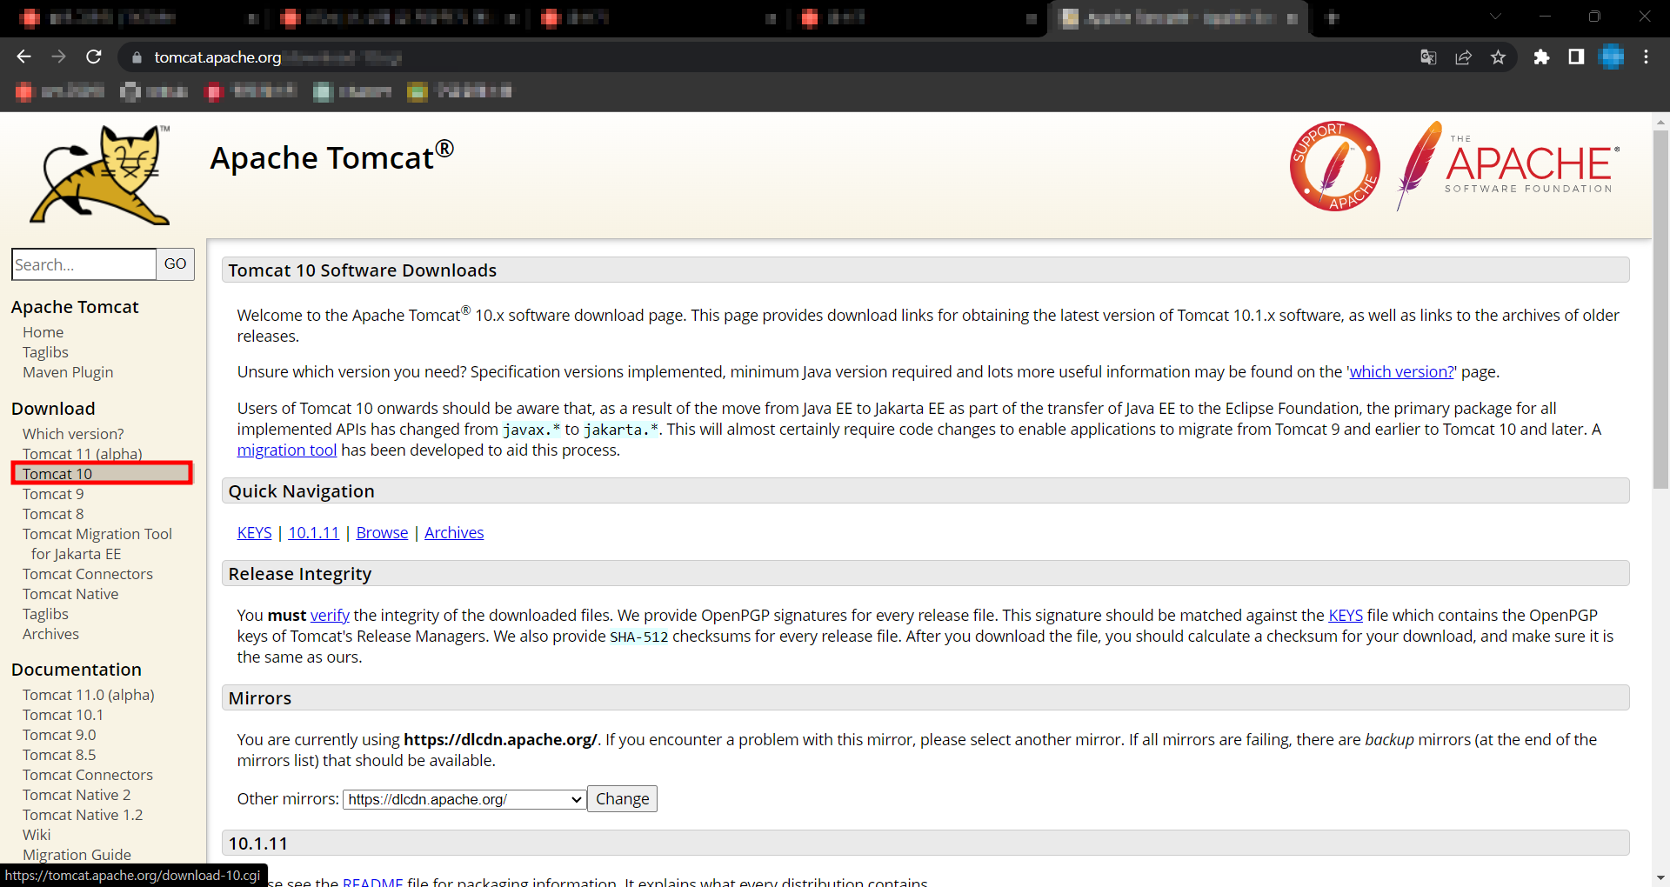This screenshot has width=1670, height=887.
Task: Click the tab search chevron
Action: [1495, 17]
